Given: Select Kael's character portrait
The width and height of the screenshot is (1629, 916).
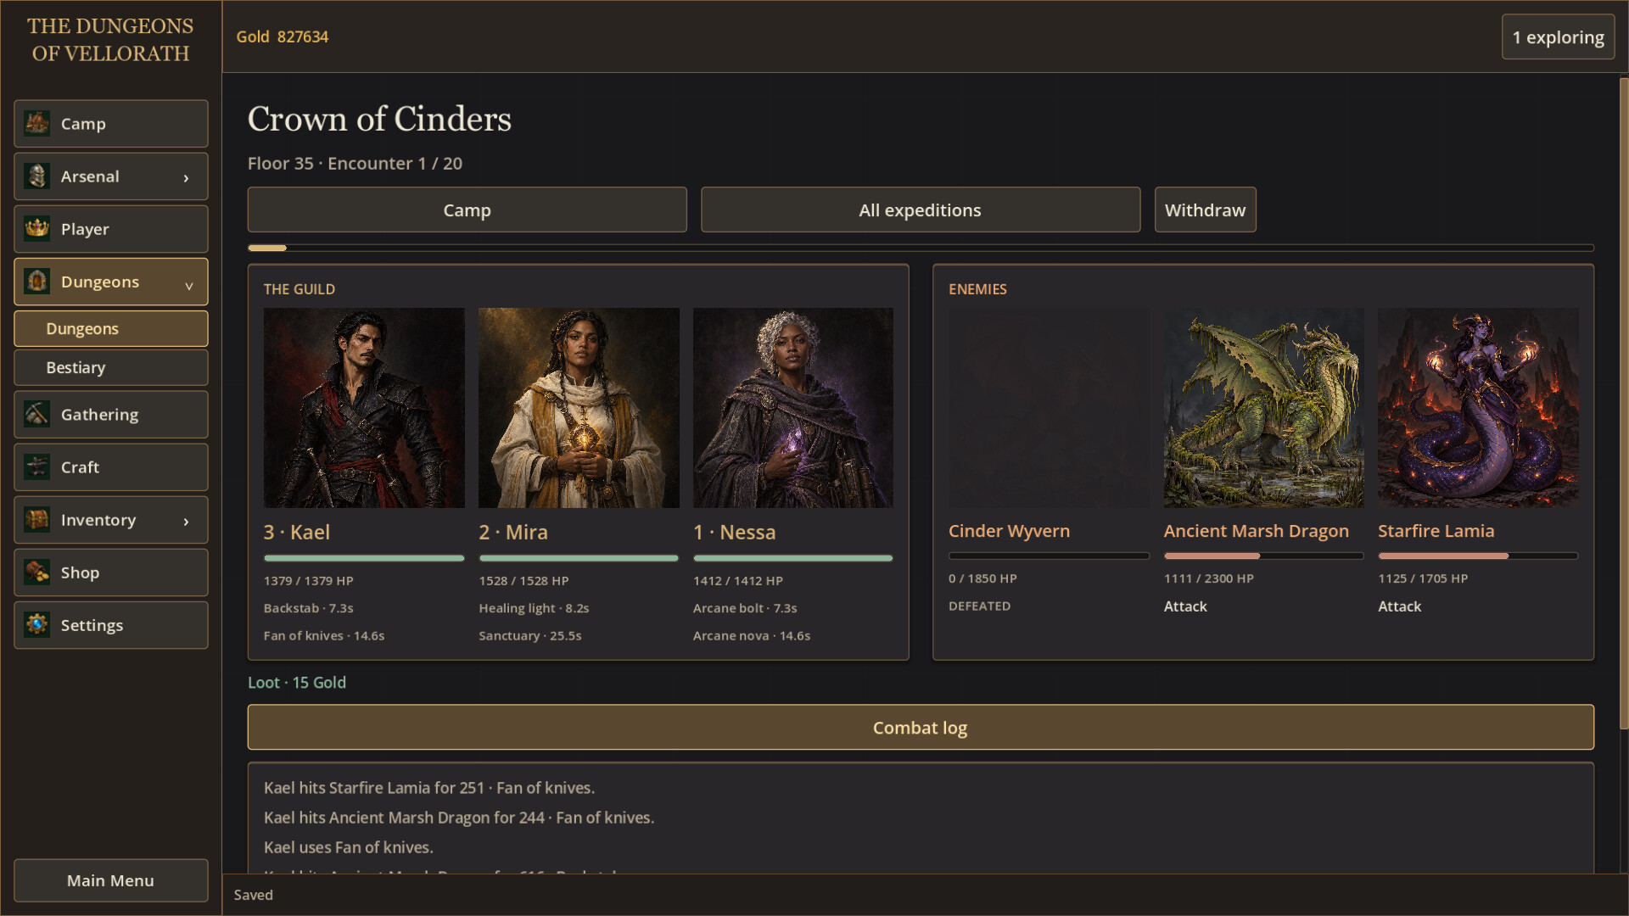Looking at the screenshot, I should [364, 408].
